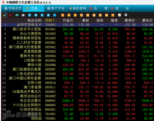The image size is (154, 121).
Task: Select row 夜宴图版票
Action: click(78, 51)
